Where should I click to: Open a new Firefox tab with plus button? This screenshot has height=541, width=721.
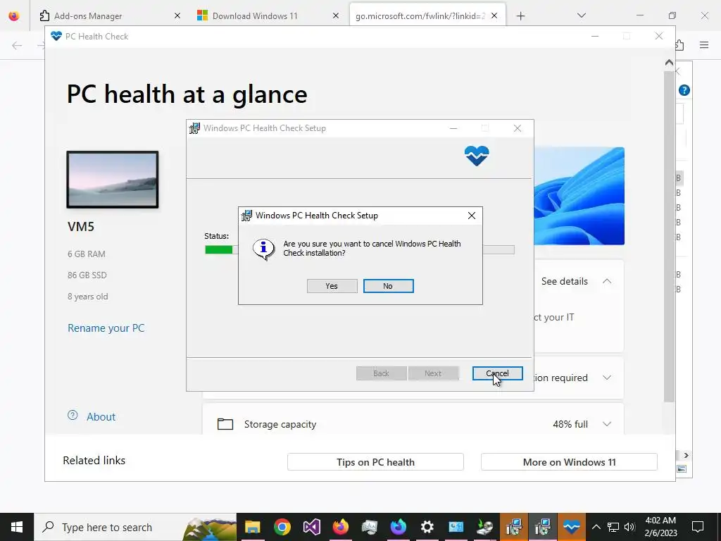520,16
